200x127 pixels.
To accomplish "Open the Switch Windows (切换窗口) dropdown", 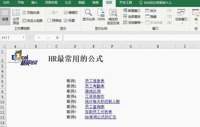I will [181, 16].
